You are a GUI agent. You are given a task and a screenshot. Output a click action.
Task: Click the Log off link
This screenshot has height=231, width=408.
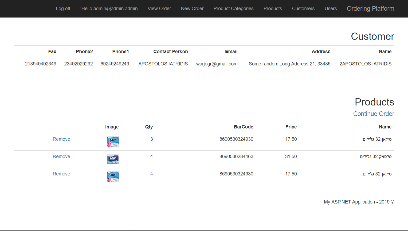[63, 9]
